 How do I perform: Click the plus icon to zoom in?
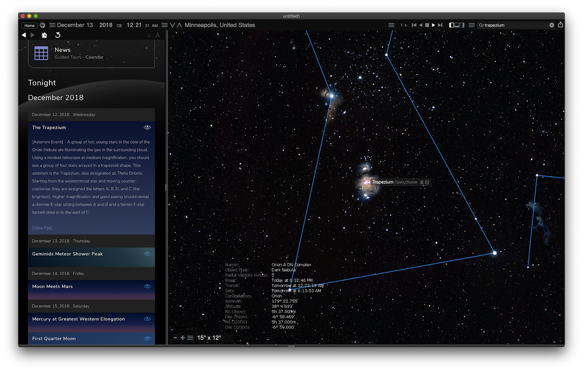click(x=182, y=337)
